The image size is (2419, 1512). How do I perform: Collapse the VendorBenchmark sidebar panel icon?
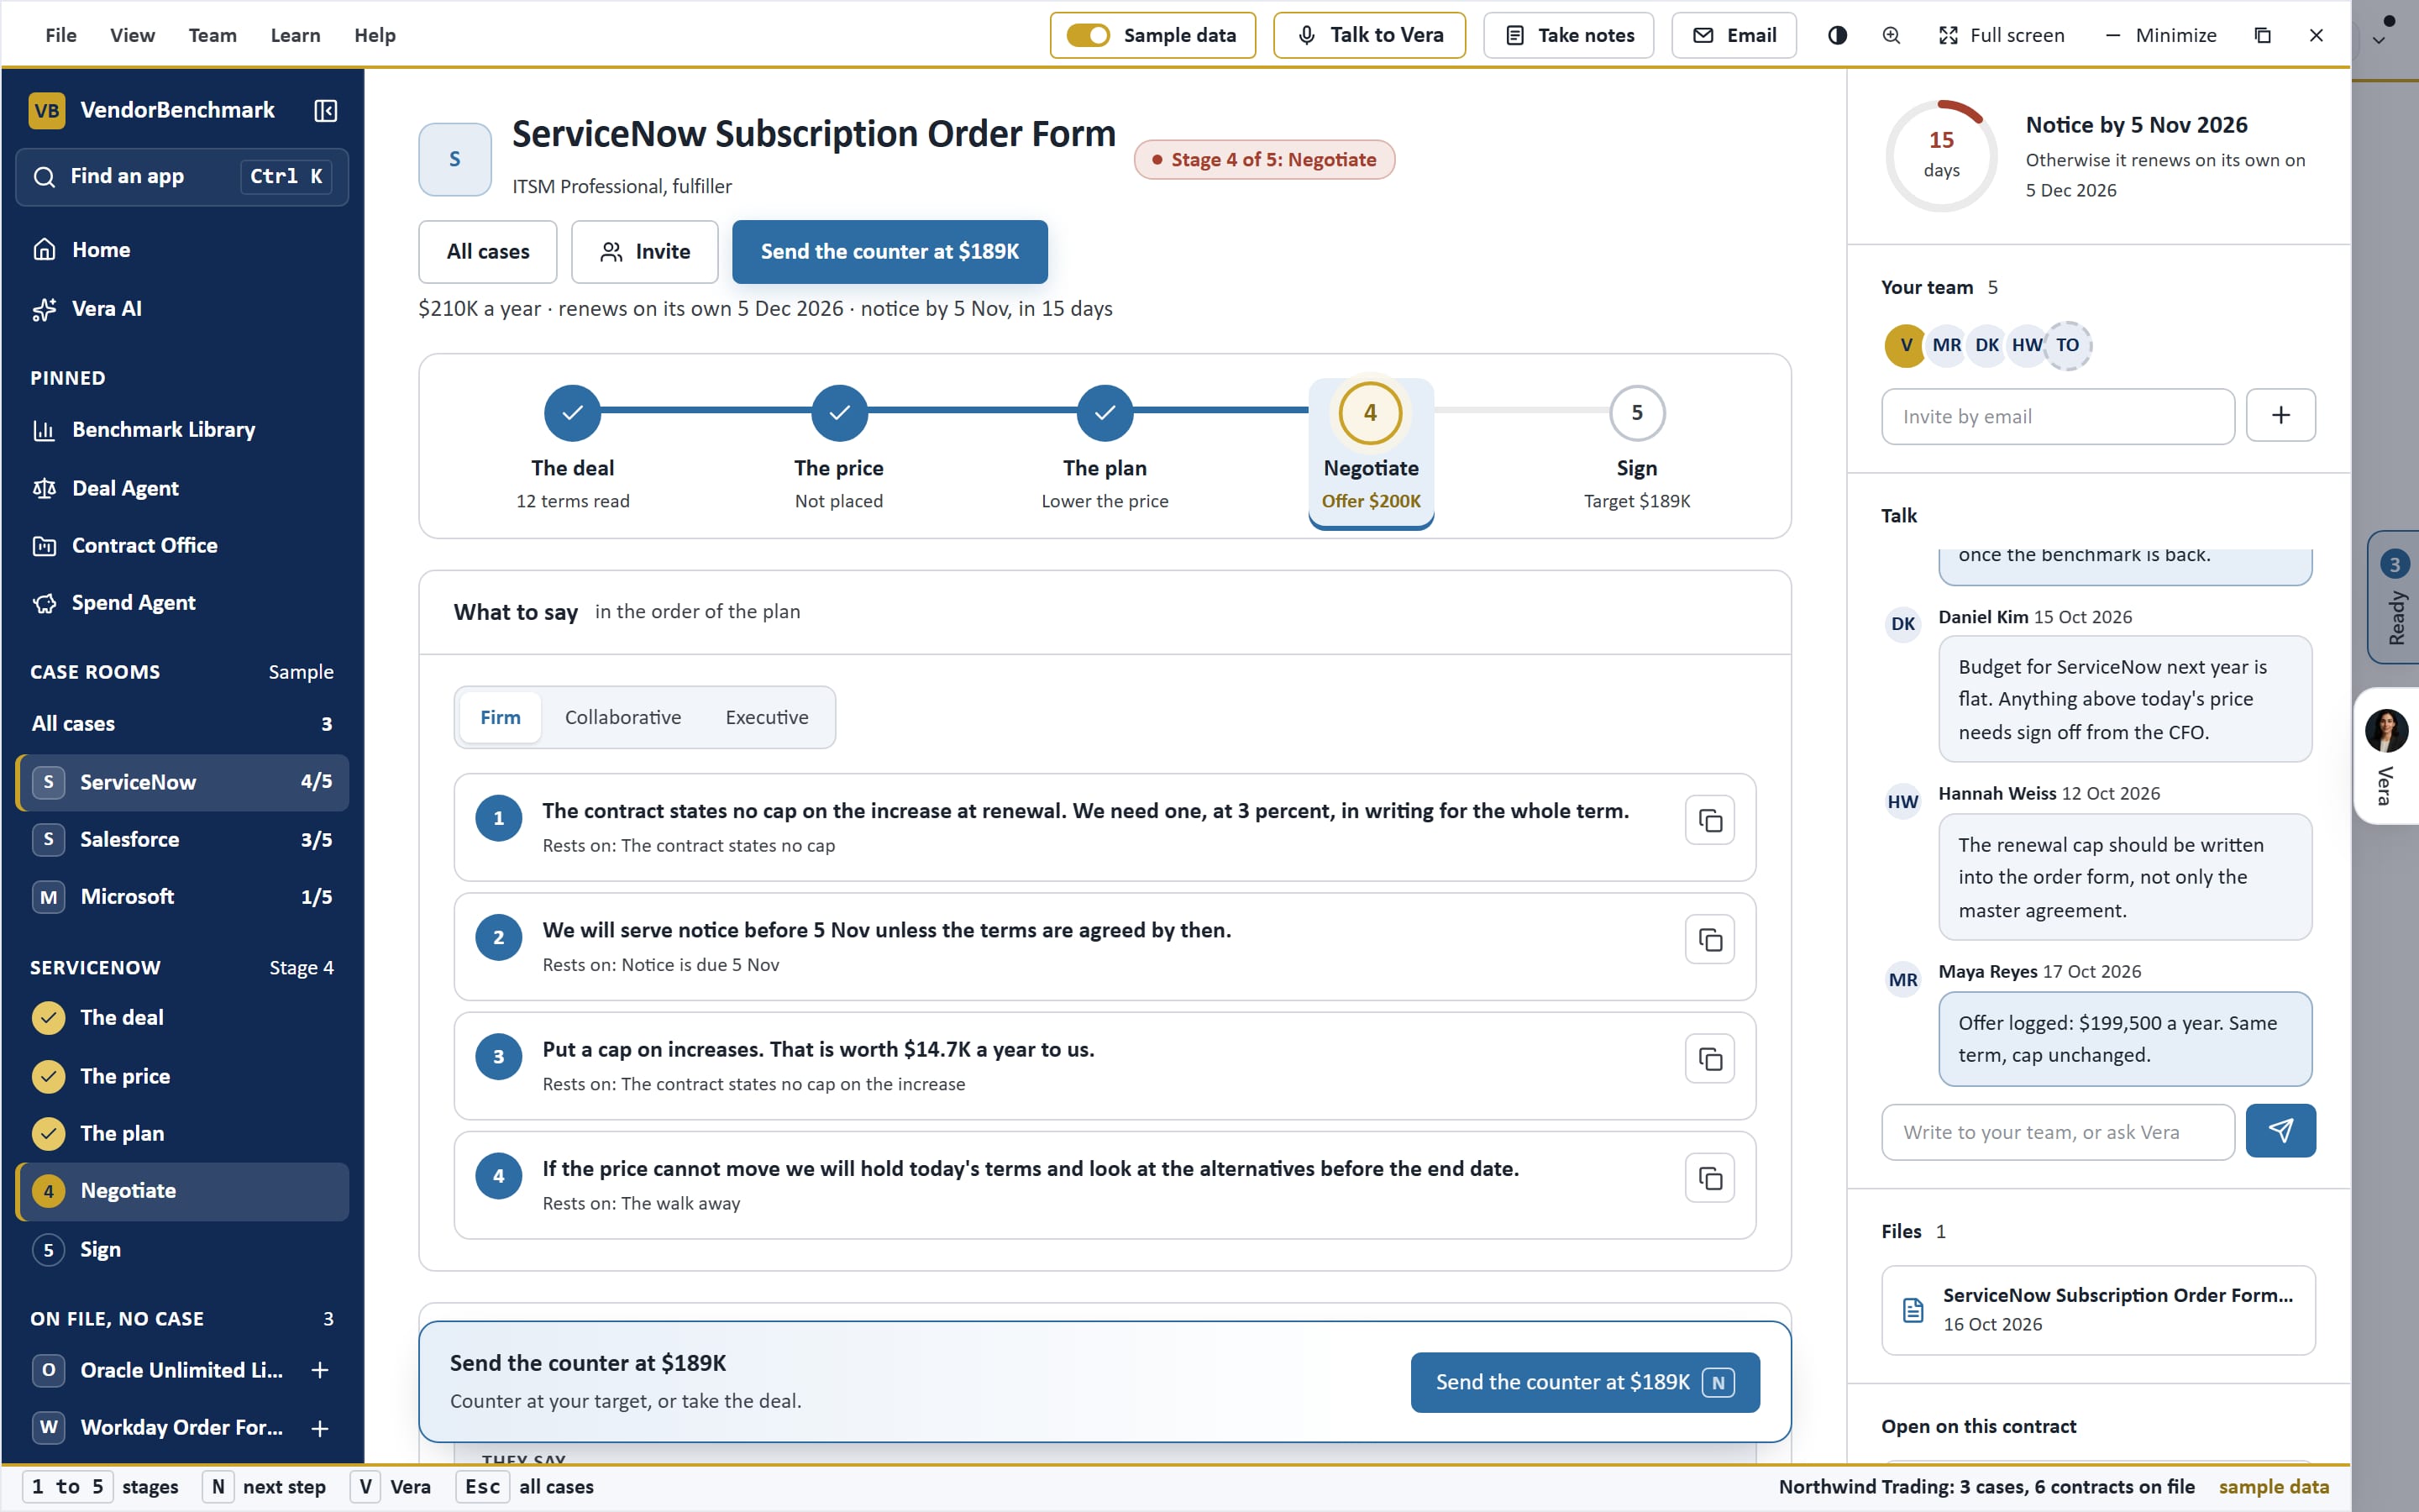(326, 110)
